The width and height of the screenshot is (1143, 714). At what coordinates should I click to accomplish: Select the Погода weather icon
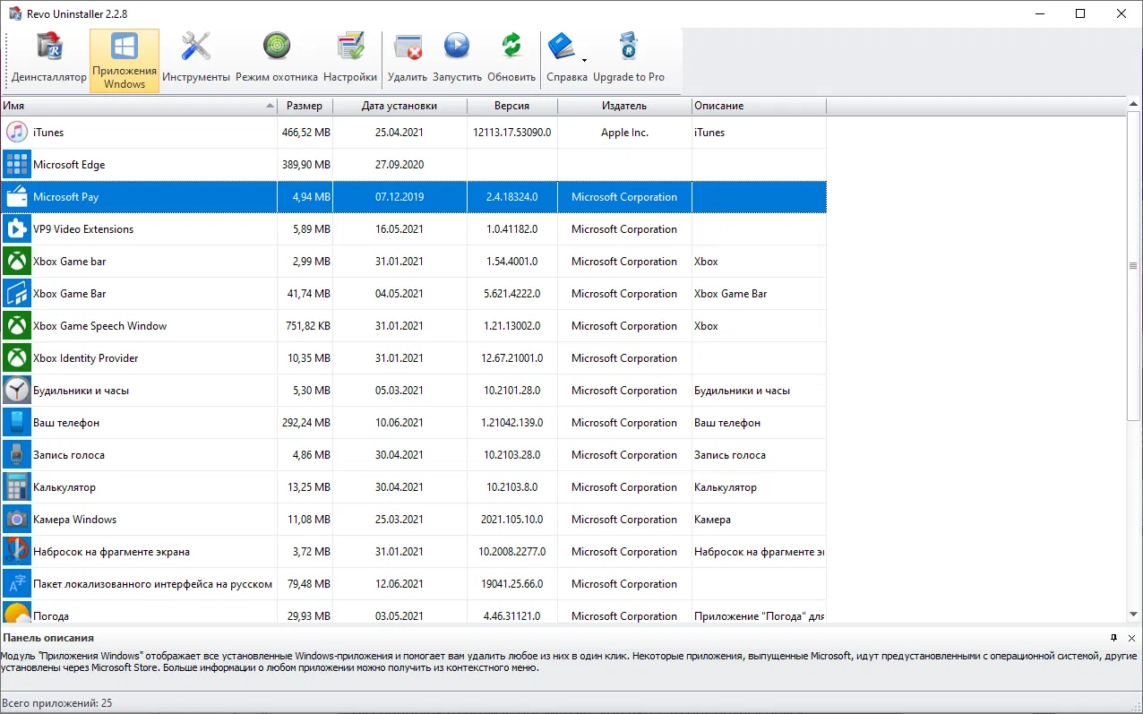17,613
